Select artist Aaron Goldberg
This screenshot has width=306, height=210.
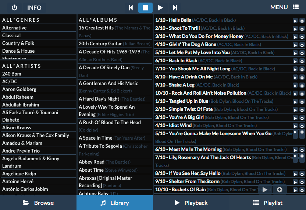coord(38,90)
